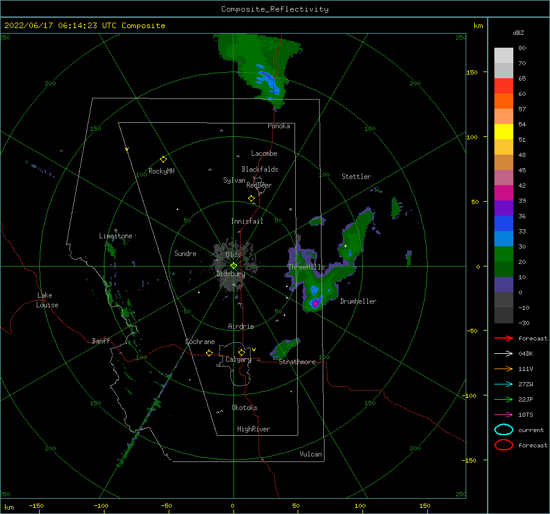The image size is (550, 514).
Task: Click the RockyMH label
Action: pos(161,171)
